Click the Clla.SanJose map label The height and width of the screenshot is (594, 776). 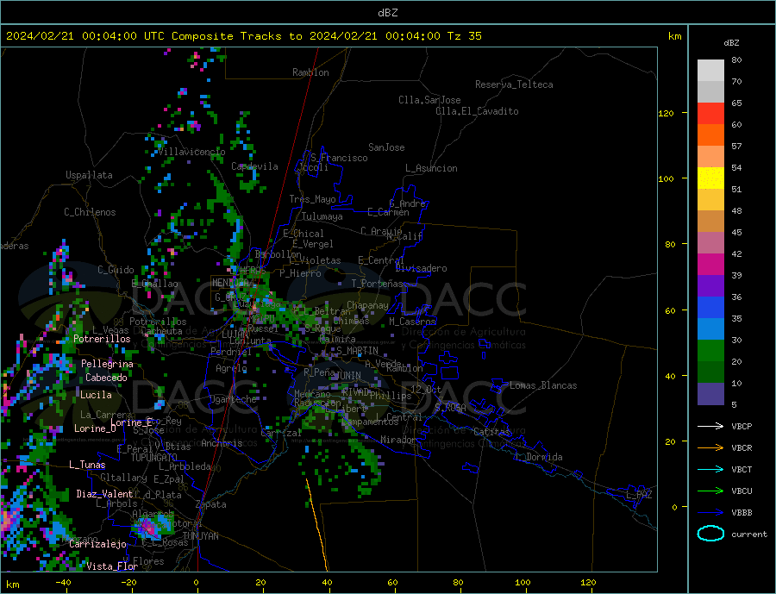(429, 100)
